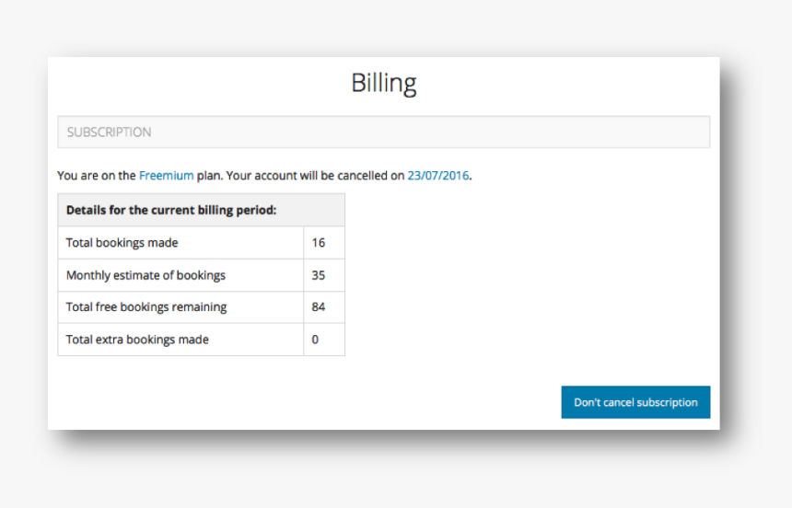Click the word "plan" after Freemium
Image resolution: width=792 pixels, height=508 pixels.
[x=209, y=176]
